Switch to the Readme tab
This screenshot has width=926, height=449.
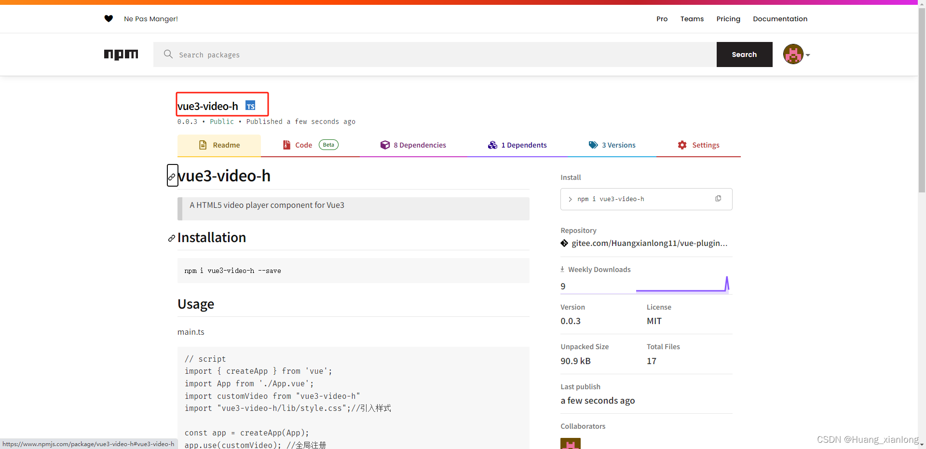coord(219,145)
